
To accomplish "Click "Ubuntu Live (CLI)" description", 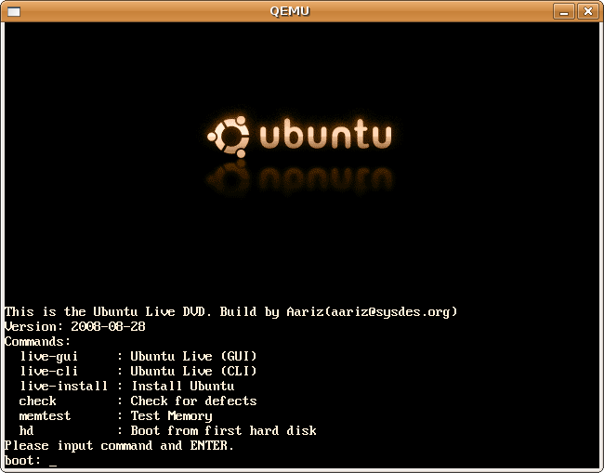I will (193, 371).
